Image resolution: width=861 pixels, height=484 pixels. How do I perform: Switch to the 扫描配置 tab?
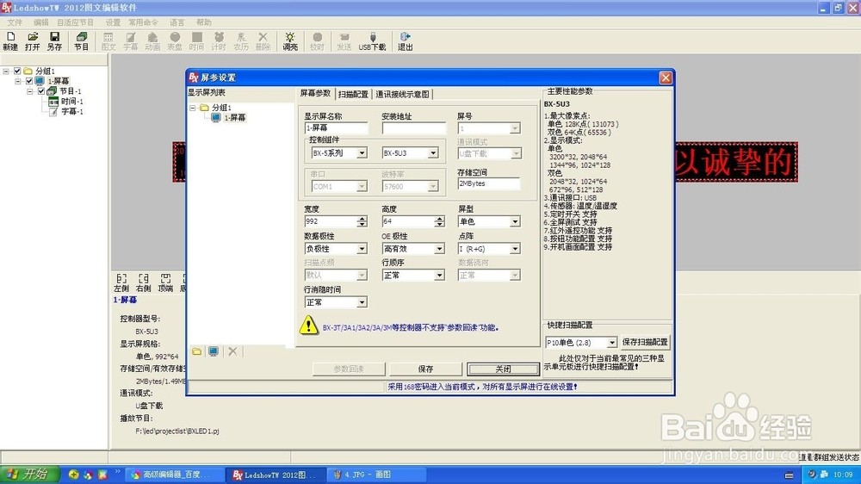click(x=353, y=94)
